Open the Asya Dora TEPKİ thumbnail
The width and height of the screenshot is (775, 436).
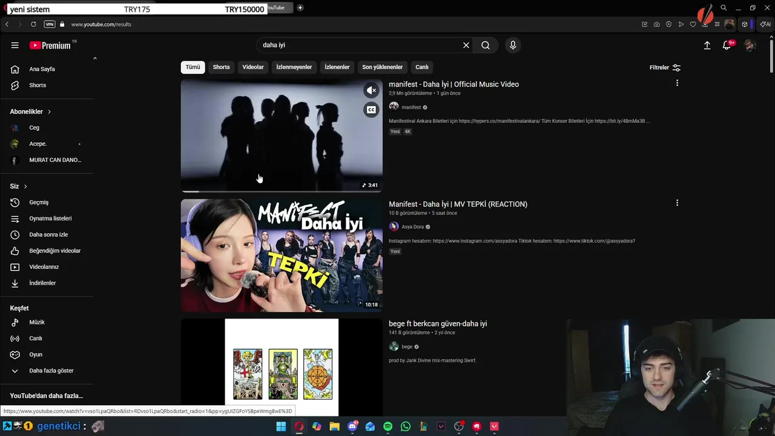282,256
